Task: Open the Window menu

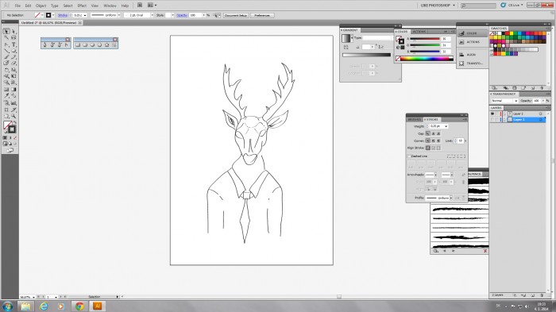Action: pyautogui.click(x=110, y=6)
